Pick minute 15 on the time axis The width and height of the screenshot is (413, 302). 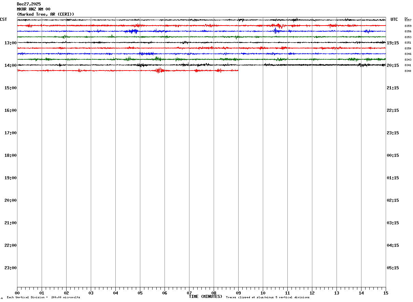point(386,293)
